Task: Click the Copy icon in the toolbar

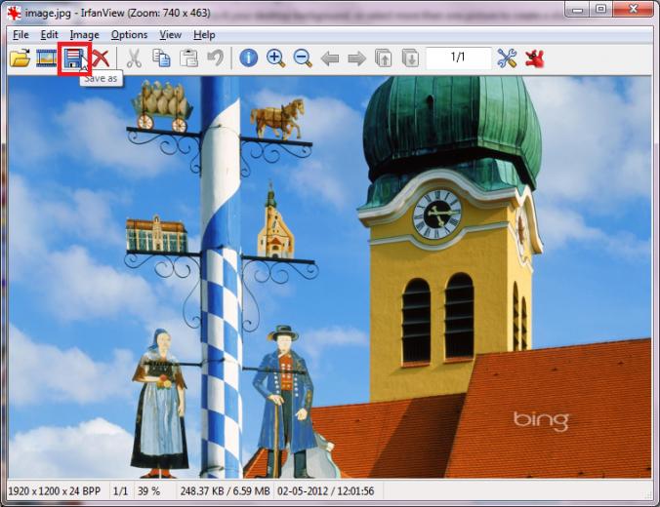Action: tap(161, 58)
